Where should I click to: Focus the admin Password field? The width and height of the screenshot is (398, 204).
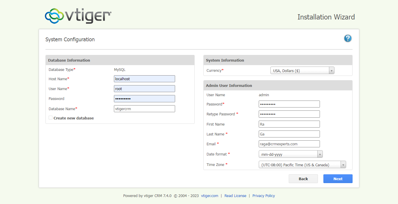[289, 104]
